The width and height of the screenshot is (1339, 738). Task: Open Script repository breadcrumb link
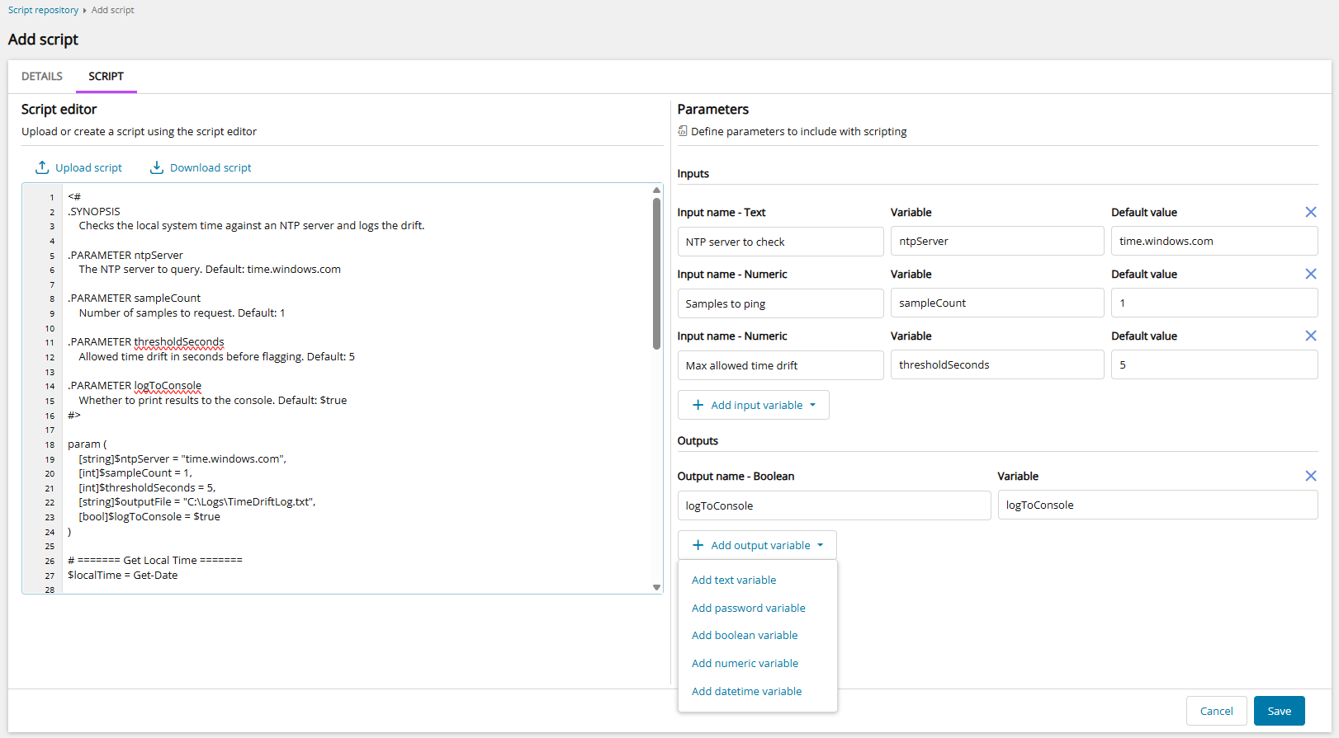pos(43,10)
